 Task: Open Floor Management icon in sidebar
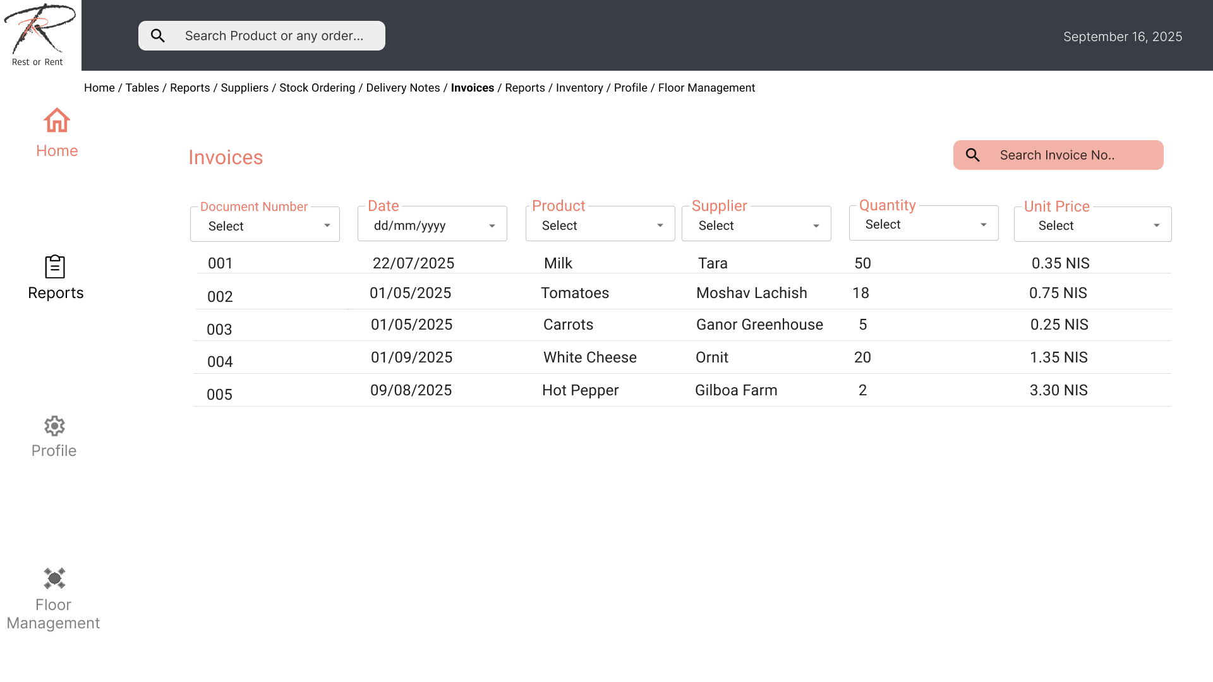coord(54,578)
